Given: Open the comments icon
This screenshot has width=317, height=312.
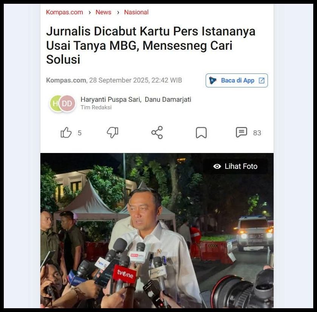Looking at the screenshot, I should [x=242, y=133].
